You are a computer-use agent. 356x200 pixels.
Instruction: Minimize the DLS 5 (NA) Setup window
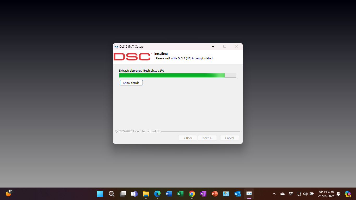(x=213, y=47)
